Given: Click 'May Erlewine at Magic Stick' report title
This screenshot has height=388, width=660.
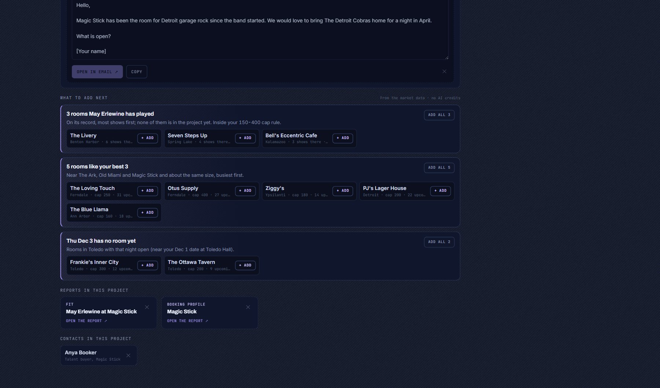Looking at the screenshot, I should click(101, 311).
